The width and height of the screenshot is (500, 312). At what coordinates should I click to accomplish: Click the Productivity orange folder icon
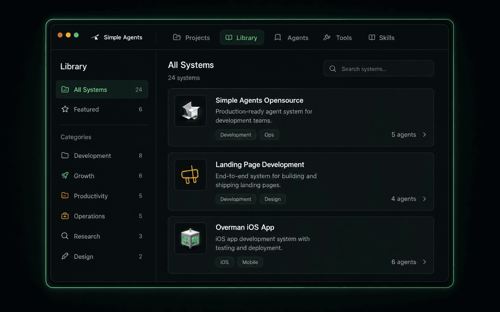pyautogui.click(x=65, y=195)
